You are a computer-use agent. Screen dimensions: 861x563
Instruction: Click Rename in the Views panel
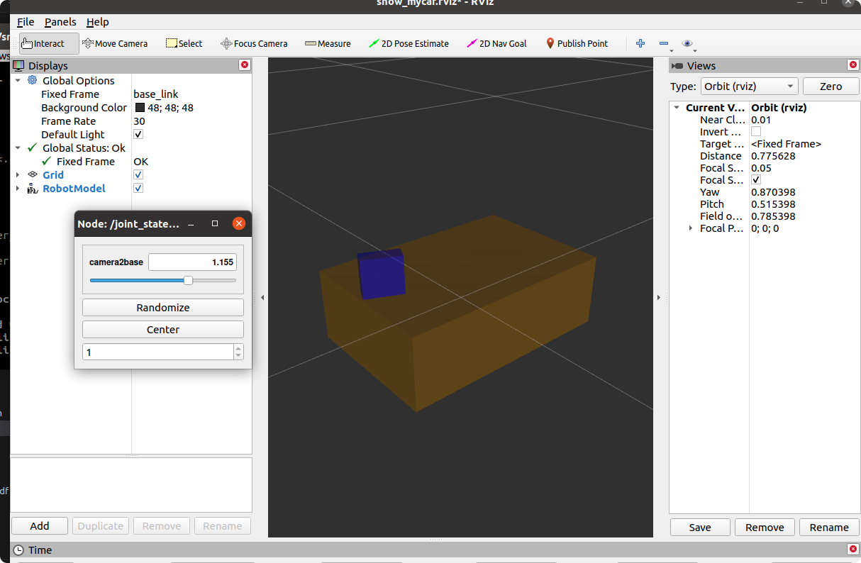829,528
